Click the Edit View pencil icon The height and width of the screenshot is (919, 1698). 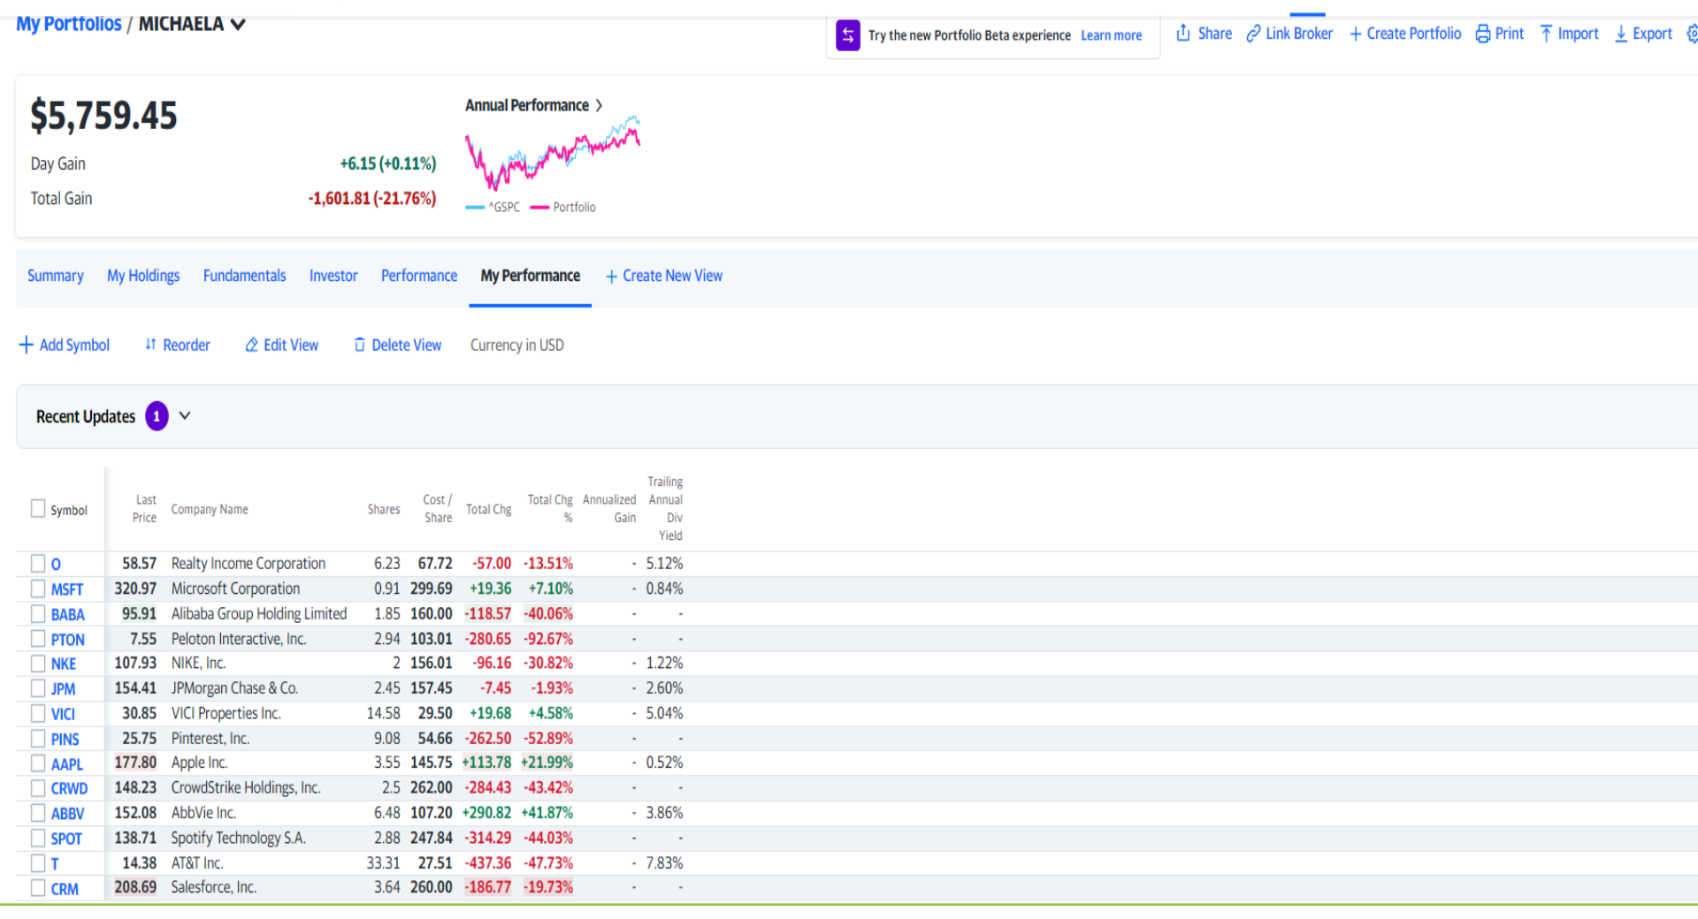click(x=252, y=345)
